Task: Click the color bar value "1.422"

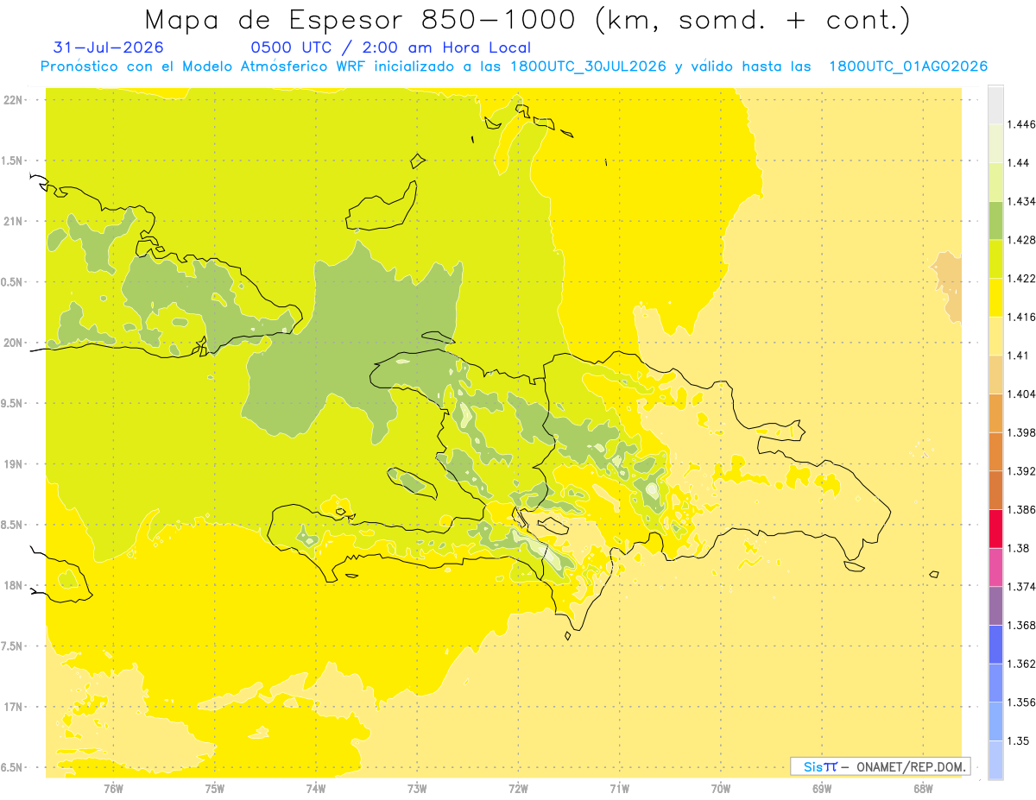Action: tap(1022, 278)
